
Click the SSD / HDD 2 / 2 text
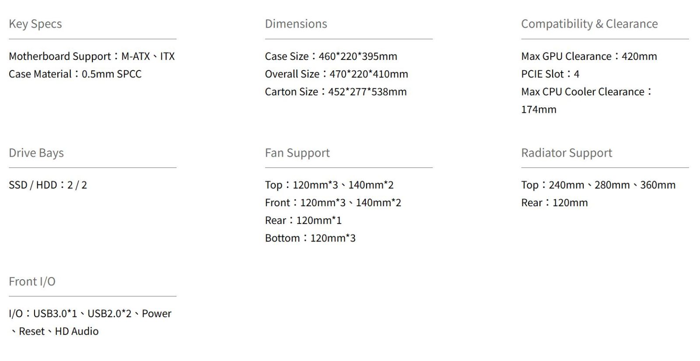pos(48,185)
